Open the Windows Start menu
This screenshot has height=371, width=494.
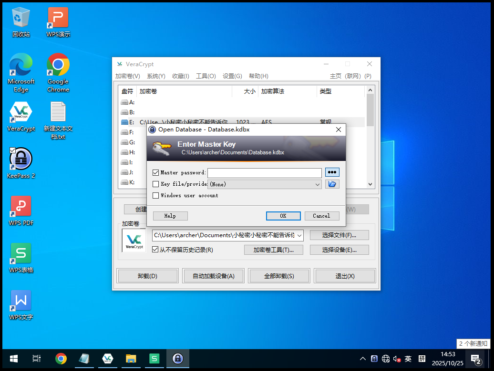pos(13,359)
